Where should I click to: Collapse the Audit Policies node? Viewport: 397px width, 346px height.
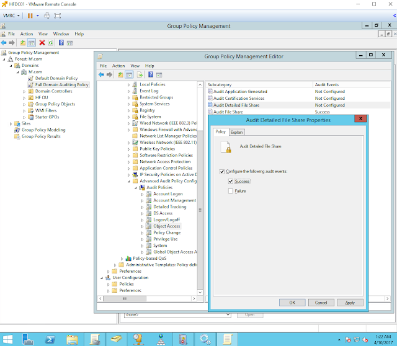coord(136,188)
